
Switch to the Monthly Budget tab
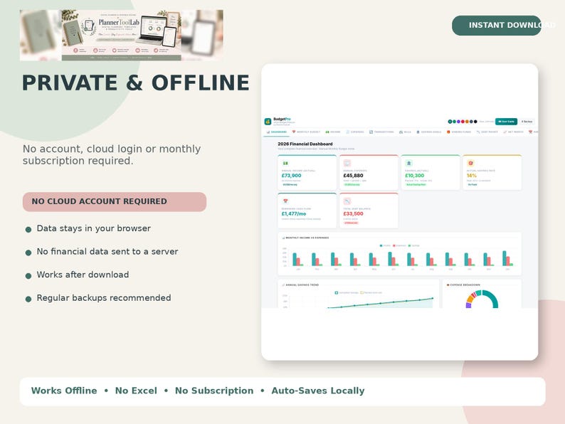click(x=306, y=132)
